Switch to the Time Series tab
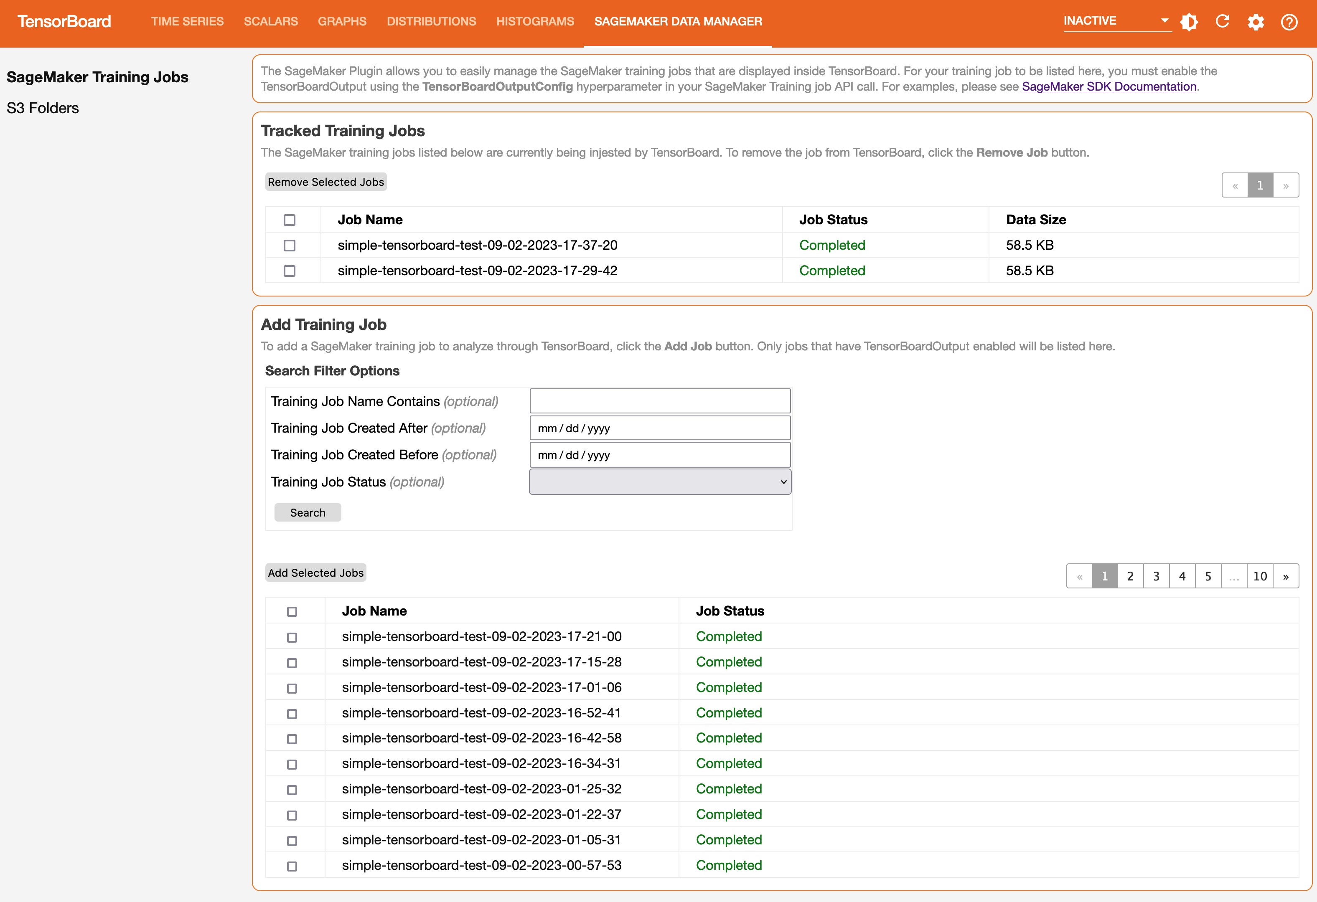 tap(187, 22)
